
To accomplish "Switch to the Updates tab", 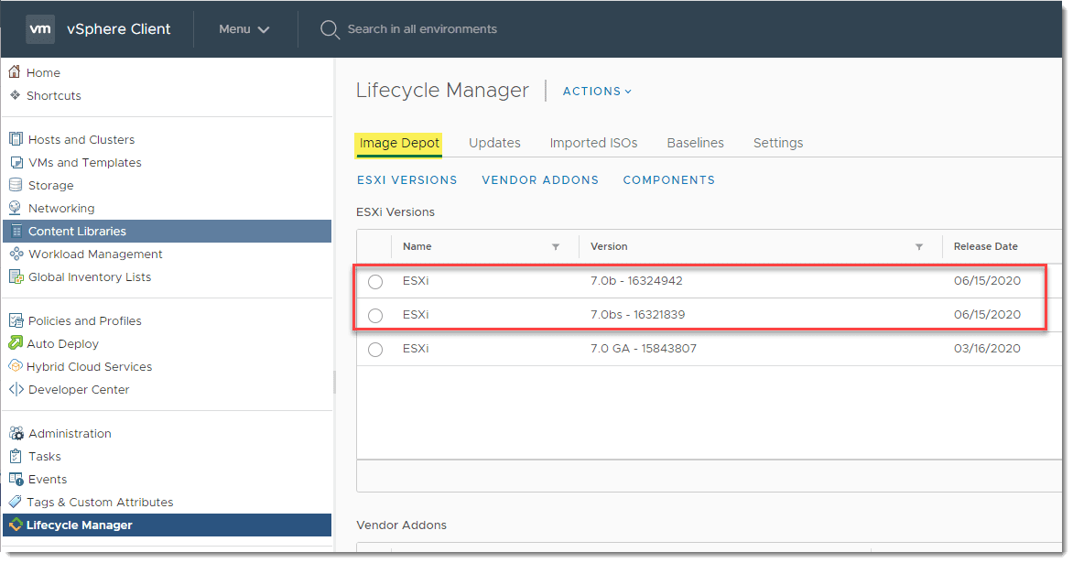I will [494, 143].
